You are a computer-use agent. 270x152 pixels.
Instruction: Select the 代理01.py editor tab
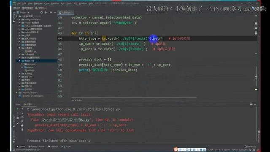(x=66, y=13)
